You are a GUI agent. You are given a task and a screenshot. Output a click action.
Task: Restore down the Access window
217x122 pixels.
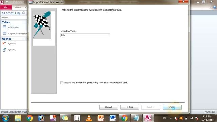tap(203, 2)
